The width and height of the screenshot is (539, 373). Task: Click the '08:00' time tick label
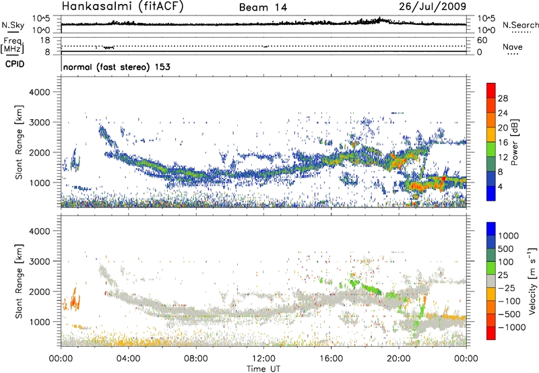(x=196, y=359)
